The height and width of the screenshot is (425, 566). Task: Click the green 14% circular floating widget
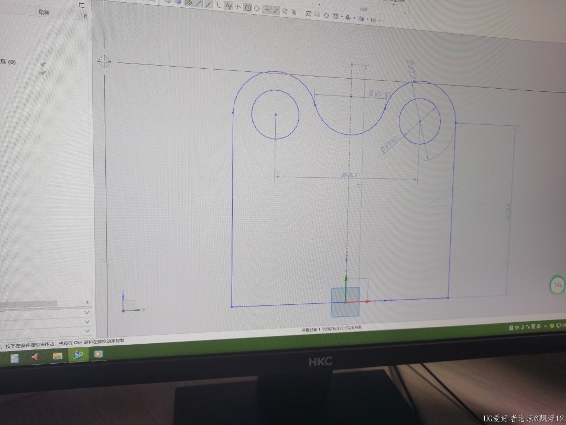pyautogui.click(x=557, y=285)
